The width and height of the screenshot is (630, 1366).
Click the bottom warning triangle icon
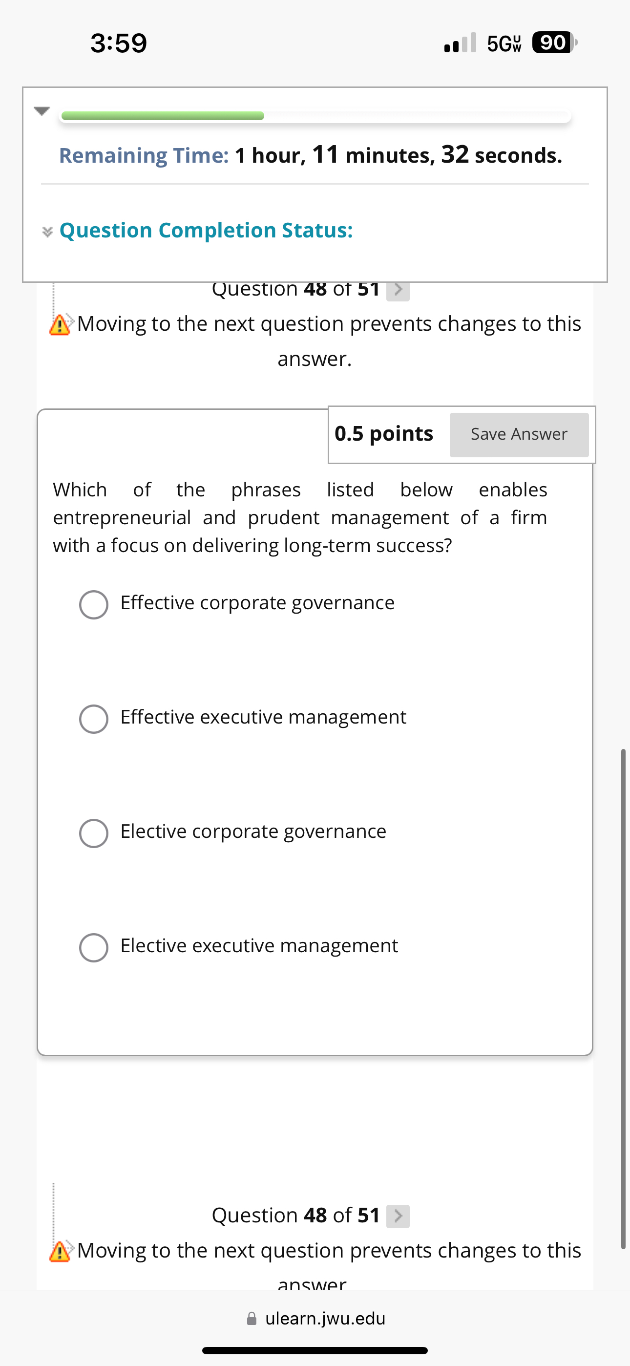pyautogui.click(x=60, y=1252)
